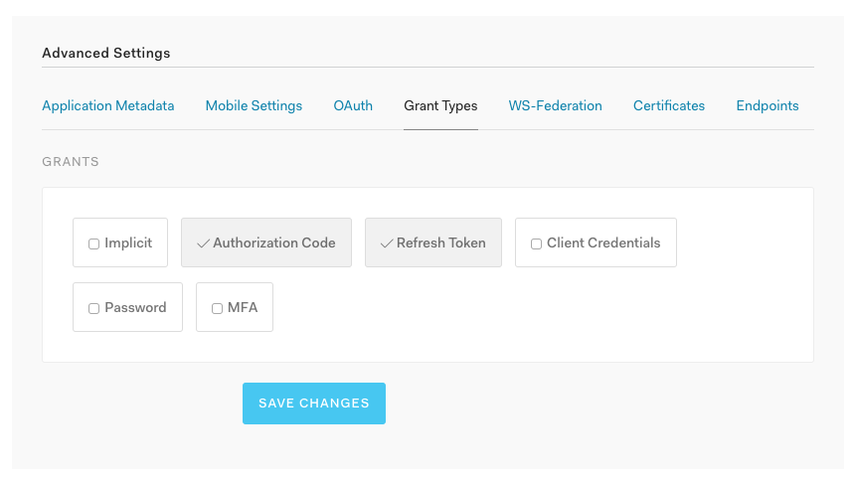The width and height of the screenshot is (853, 483).
Task: Enable the Client Credentials checkbox square
Action: click(536, 243)
